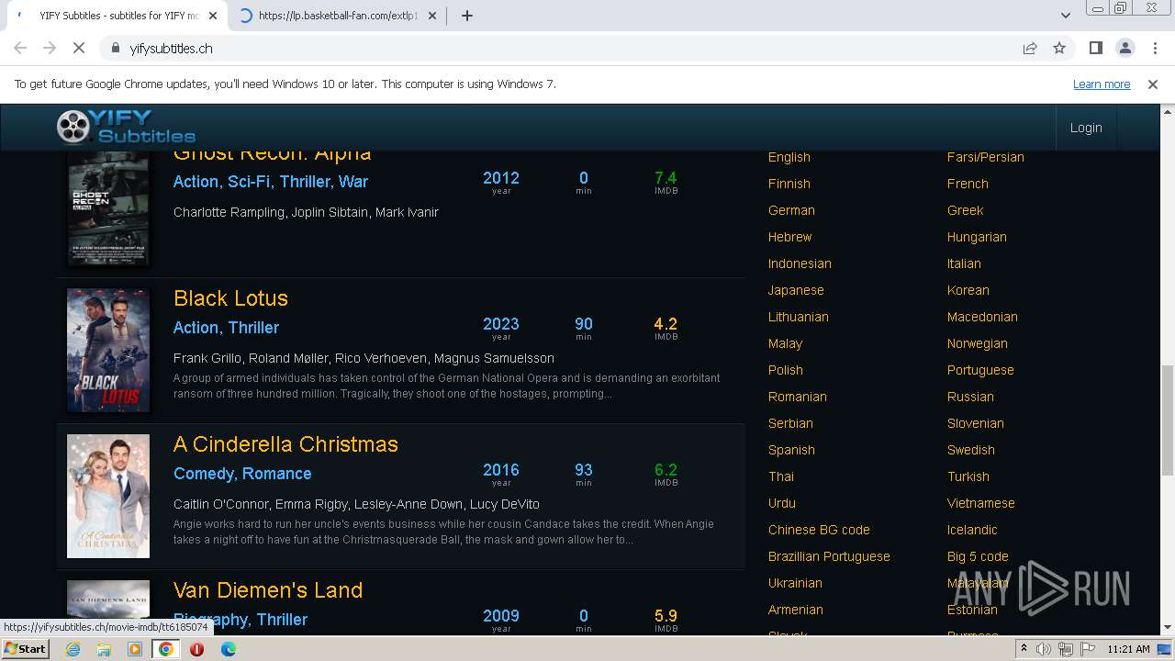Open Microsoft Edge from taskbar
1175x661 pixels.
tap(228, 649)
